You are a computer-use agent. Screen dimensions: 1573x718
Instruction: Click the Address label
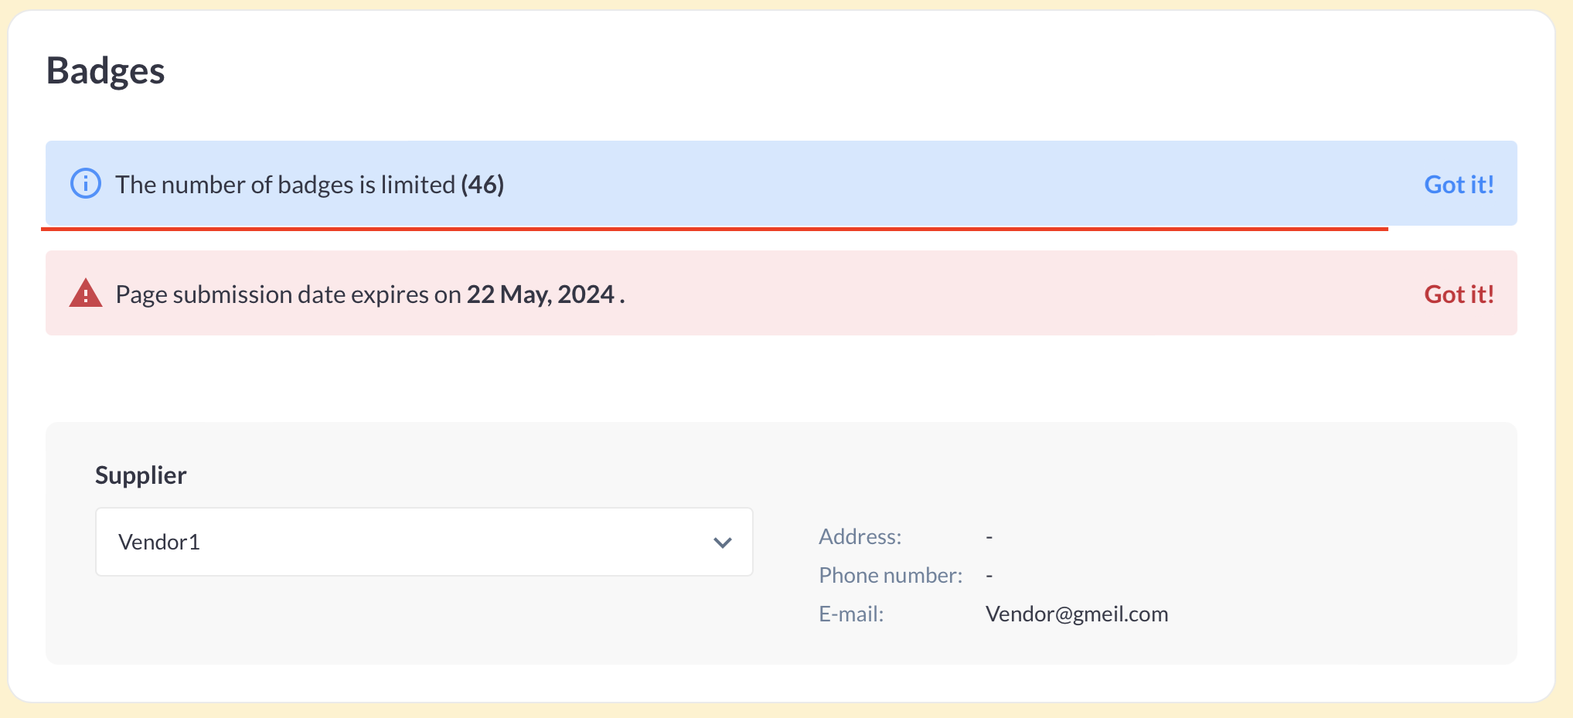point(860,536)
